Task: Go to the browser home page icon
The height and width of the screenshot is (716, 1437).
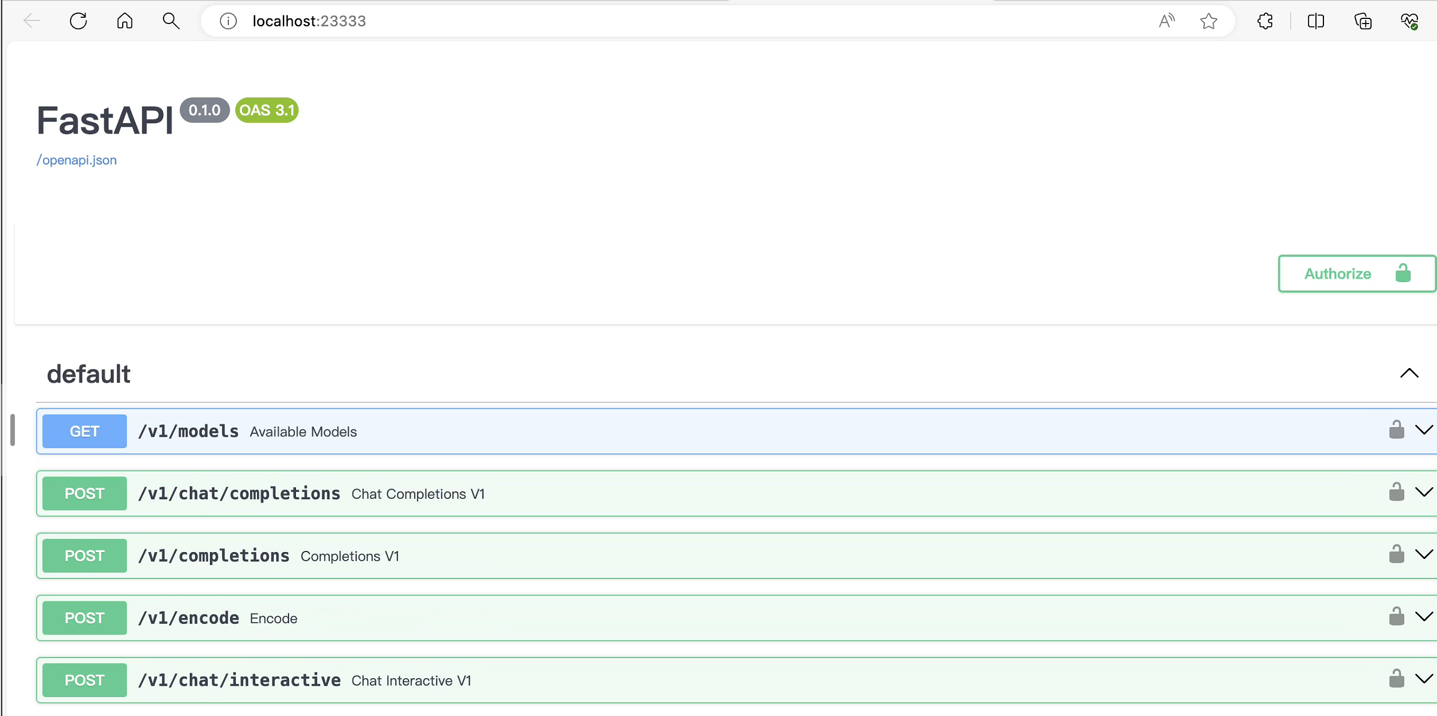Action: pos(124,21)
